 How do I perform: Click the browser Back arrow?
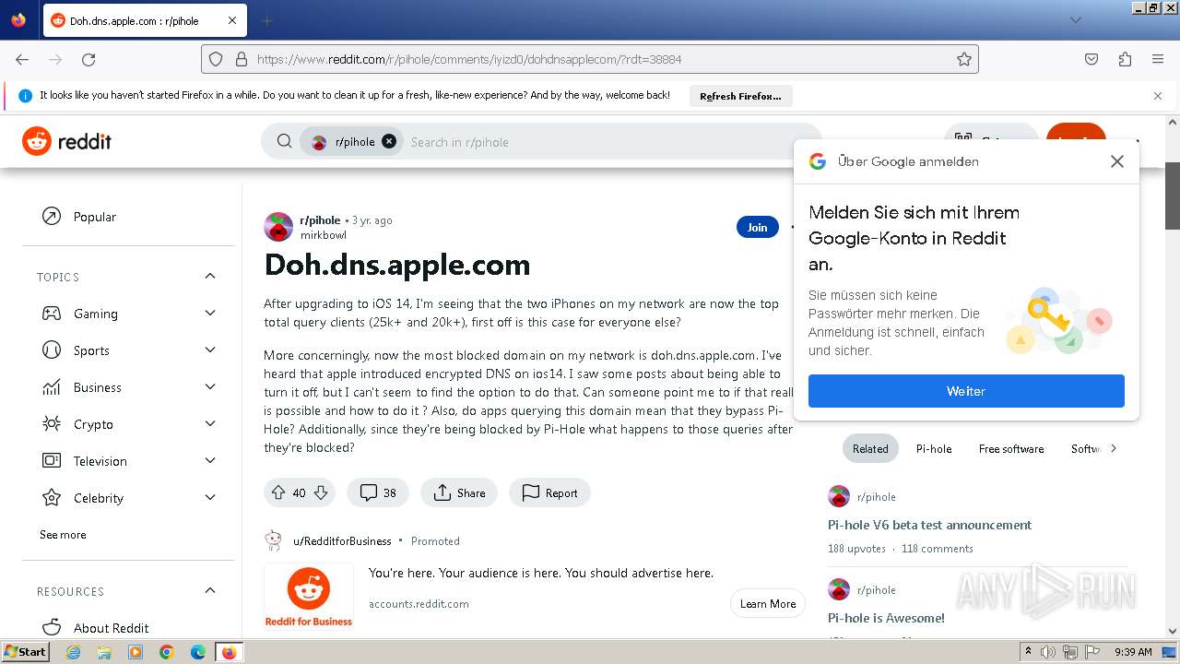(22, 59)
